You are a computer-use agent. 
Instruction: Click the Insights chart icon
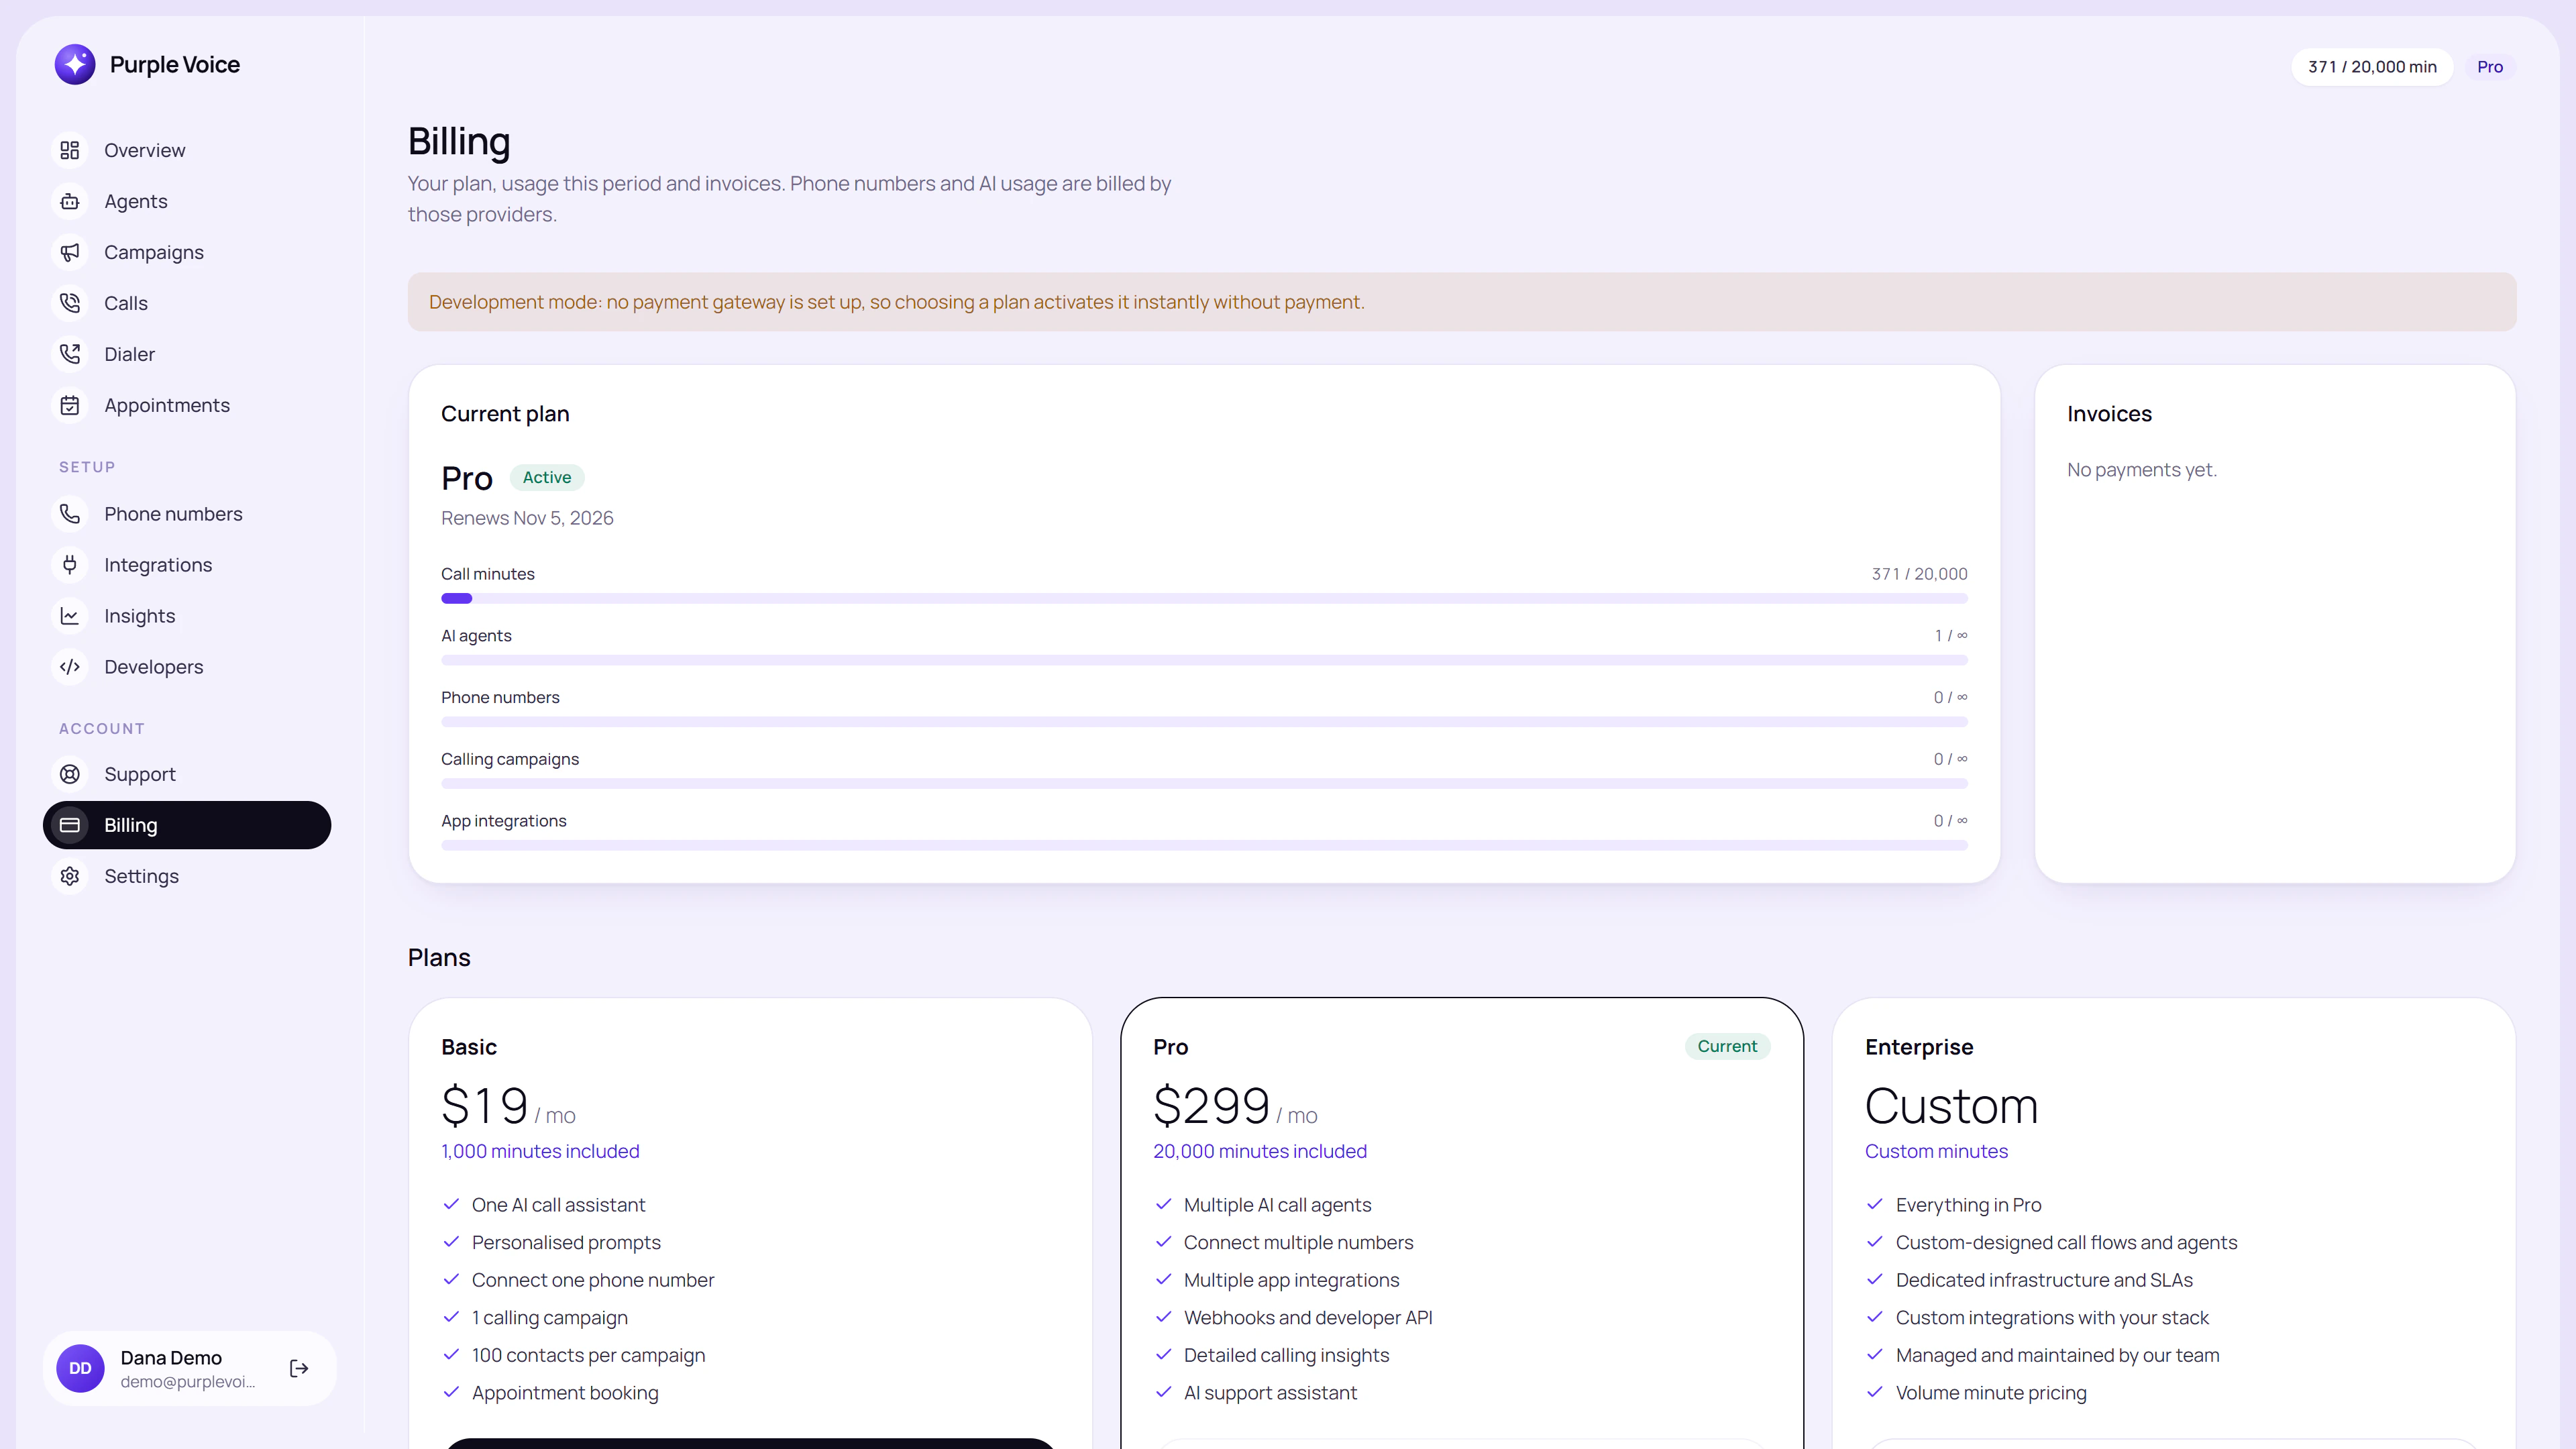pyautogui.click(x=70, y=616)
